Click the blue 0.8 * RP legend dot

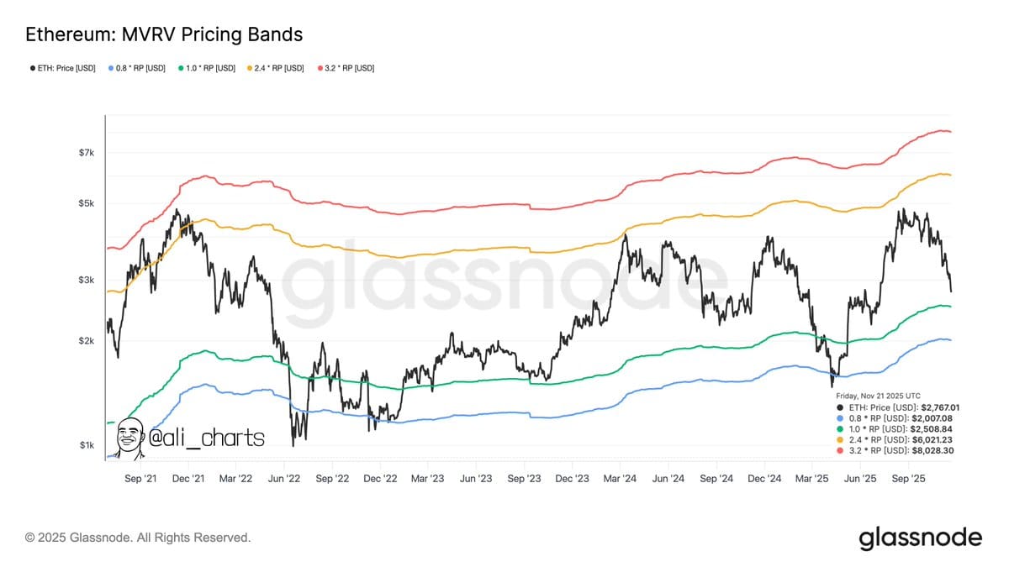click(x=111, y=68)
